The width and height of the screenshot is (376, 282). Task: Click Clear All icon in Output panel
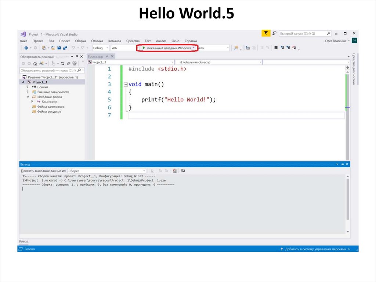[x=175, y=171]
